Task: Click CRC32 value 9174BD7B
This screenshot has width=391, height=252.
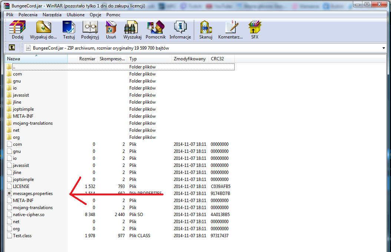Action: pos(220,194)
